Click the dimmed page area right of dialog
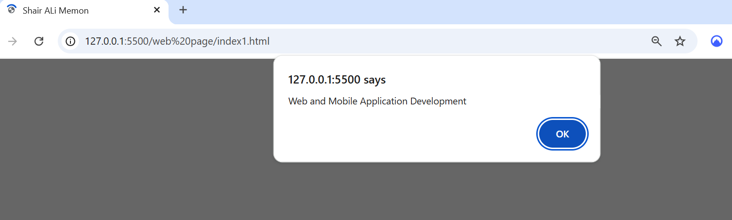 point(665,141)
